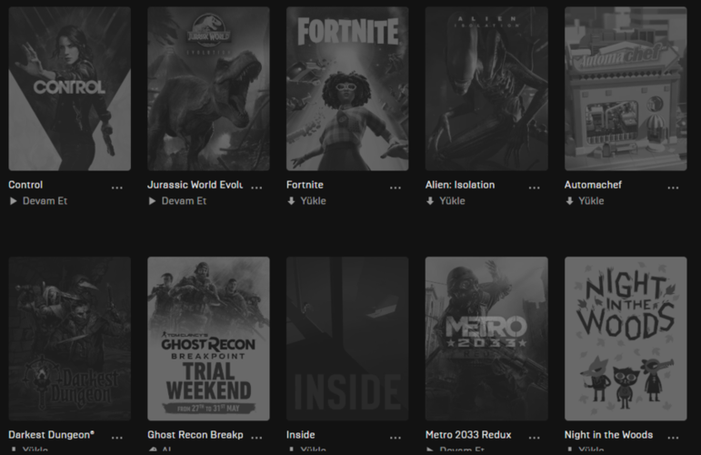Open the three-dot menu for Ghost Recon Breakpoint
701x455 pixels.
pos(256,438)
